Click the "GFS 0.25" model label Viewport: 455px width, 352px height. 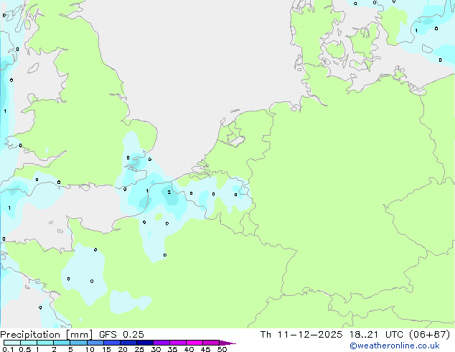tap(121, 335)
